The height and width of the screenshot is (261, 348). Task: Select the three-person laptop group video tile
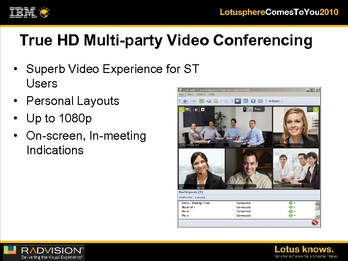coord(296,169)
